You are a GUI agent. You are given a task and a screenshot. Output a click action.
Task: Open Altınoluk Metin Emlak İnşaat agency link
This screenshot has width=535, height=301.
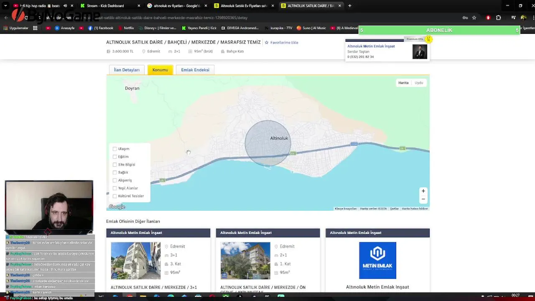pyautogui.click(x=371, y=46)
